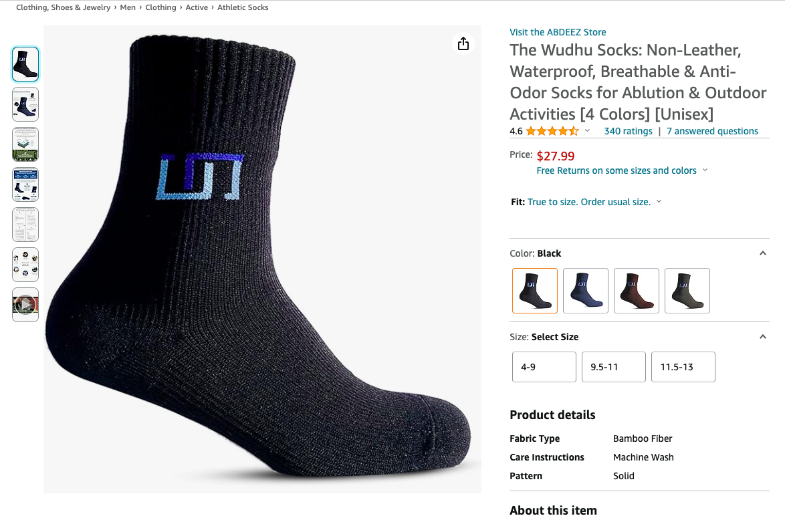Open the Free Returns details dropdown
The height and width of the screenshot is (524, 785).
(705, 170)
